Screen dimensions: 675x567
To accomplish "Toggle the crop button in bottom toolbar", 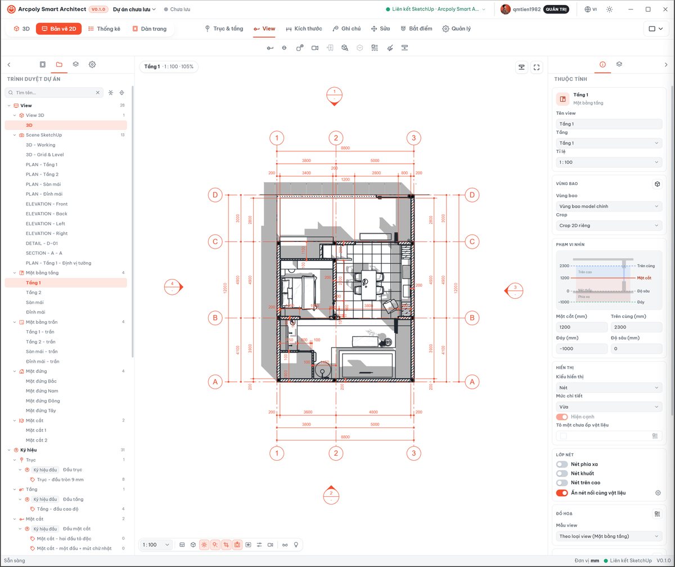I will pyautogui.click(x=226, y=544).
